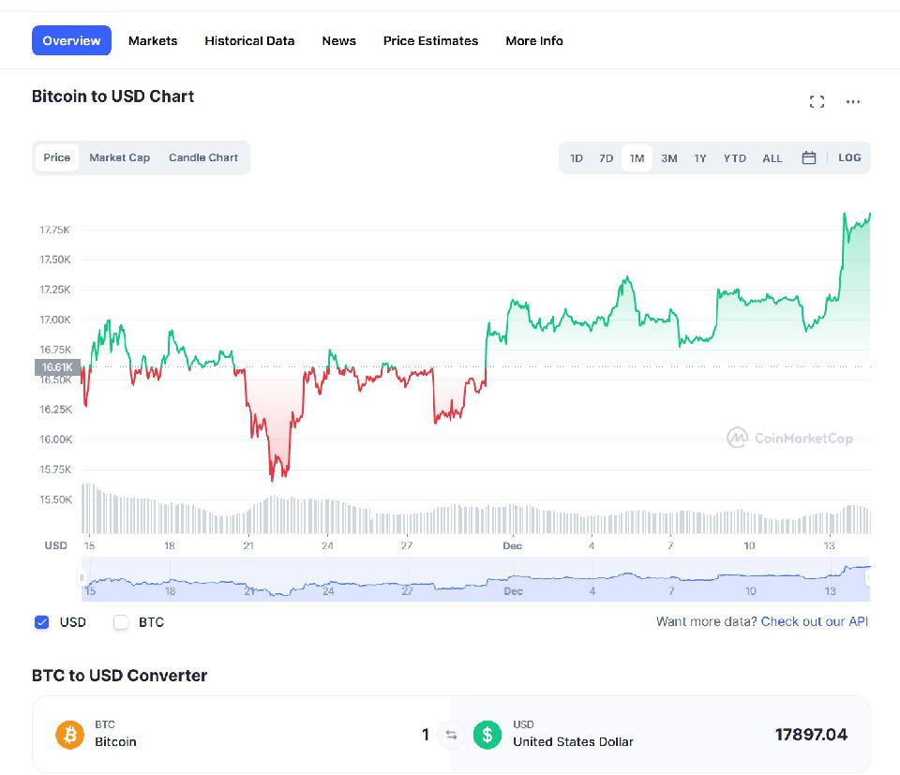Click the orange Bitcoin logo icon
Screen dimensions: 900x775
[x=69, y=735]
